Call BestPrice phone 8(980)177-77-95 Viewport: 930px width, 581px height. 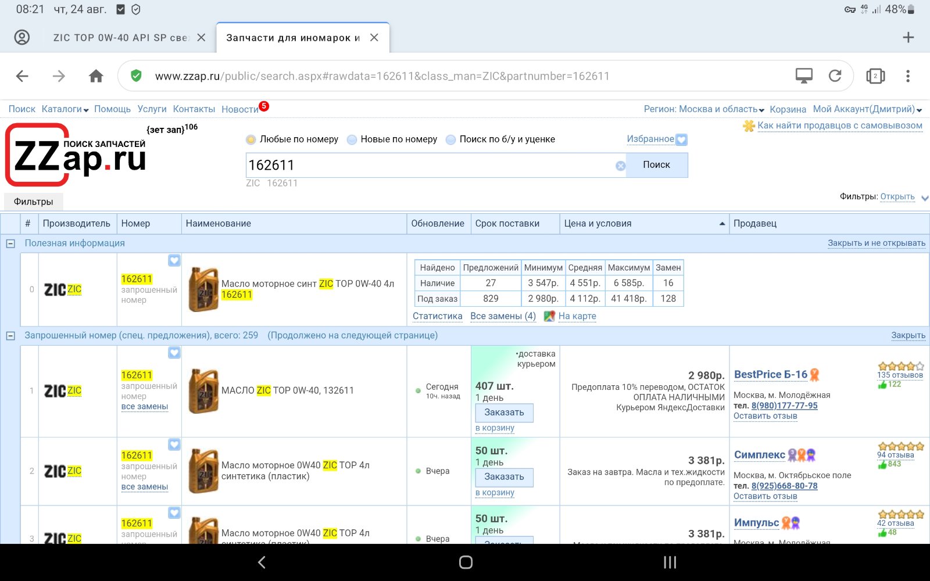pyautogui.click(x=784, y=406)
